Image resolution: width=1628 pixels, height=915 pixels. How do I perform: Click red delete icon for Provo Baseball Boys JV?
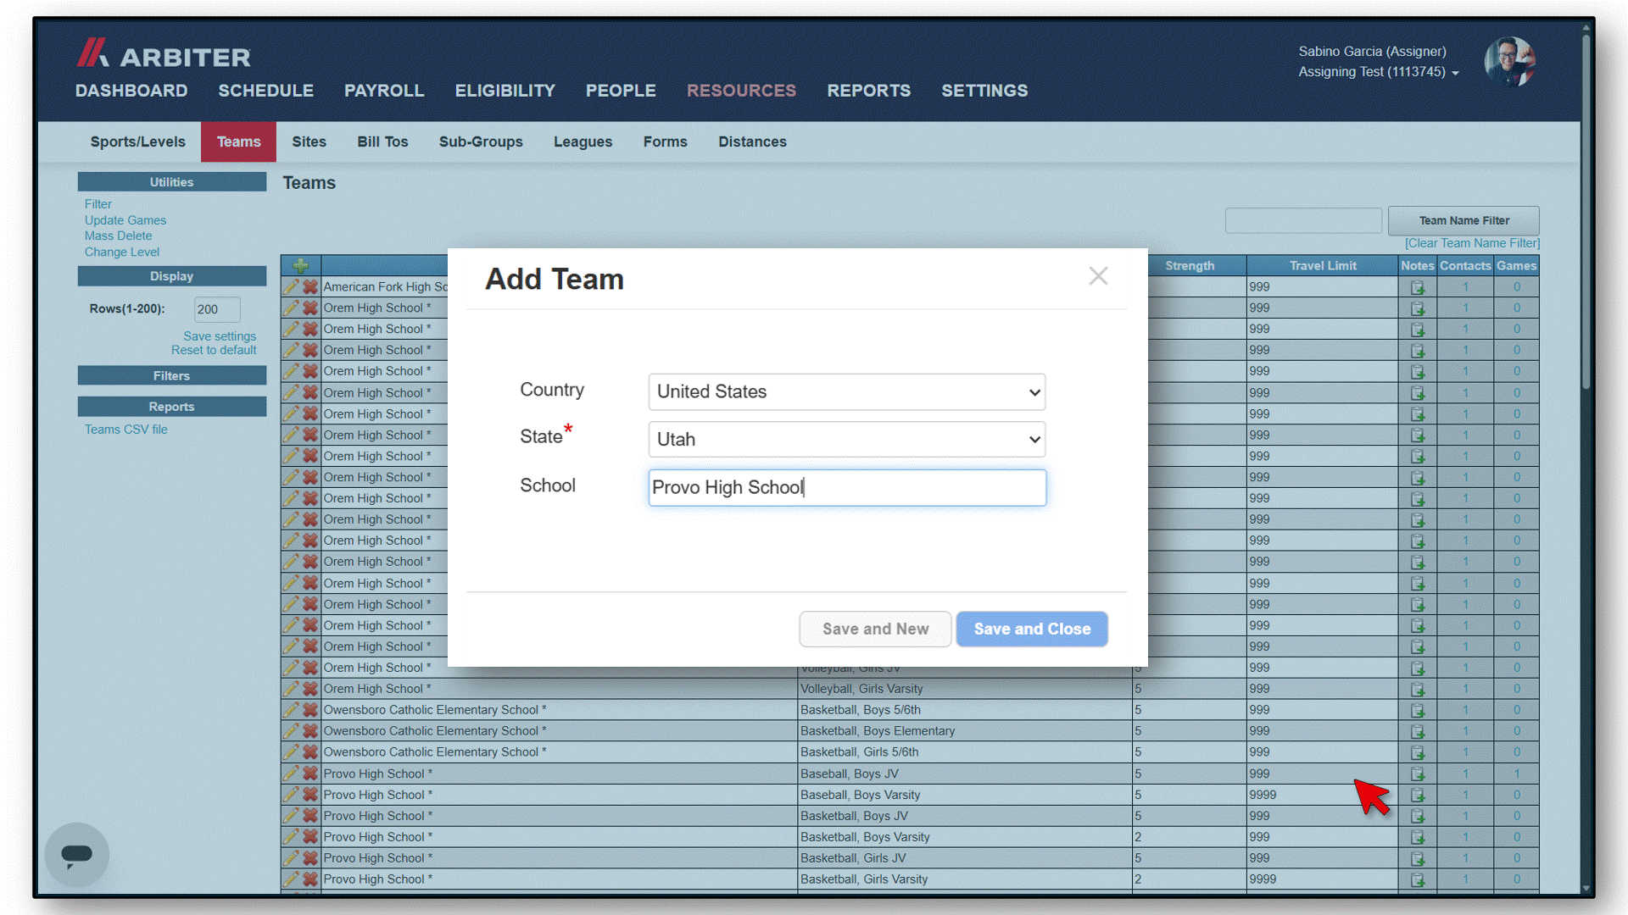(x=310, y=774)
